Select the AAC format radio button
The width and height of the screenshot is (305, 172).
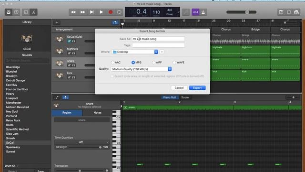tap(112, 63)
